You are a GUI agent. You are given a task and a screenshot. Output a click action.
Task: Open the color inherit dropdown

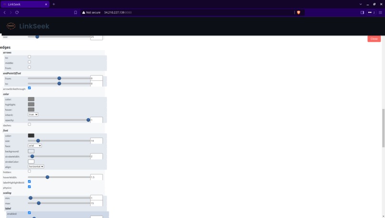click(33, 115)
